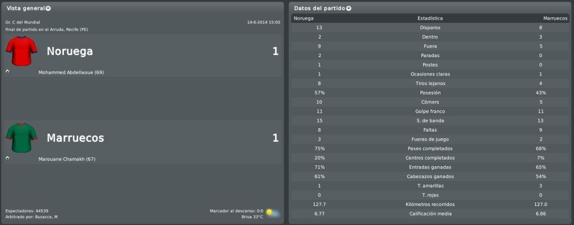Open the Vista general dropdown arrow

point(48,8)
